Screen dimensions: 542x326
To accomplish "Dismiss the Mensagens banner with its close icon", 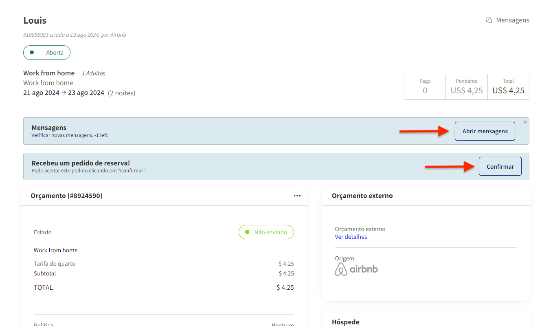I will click(525, 122).
